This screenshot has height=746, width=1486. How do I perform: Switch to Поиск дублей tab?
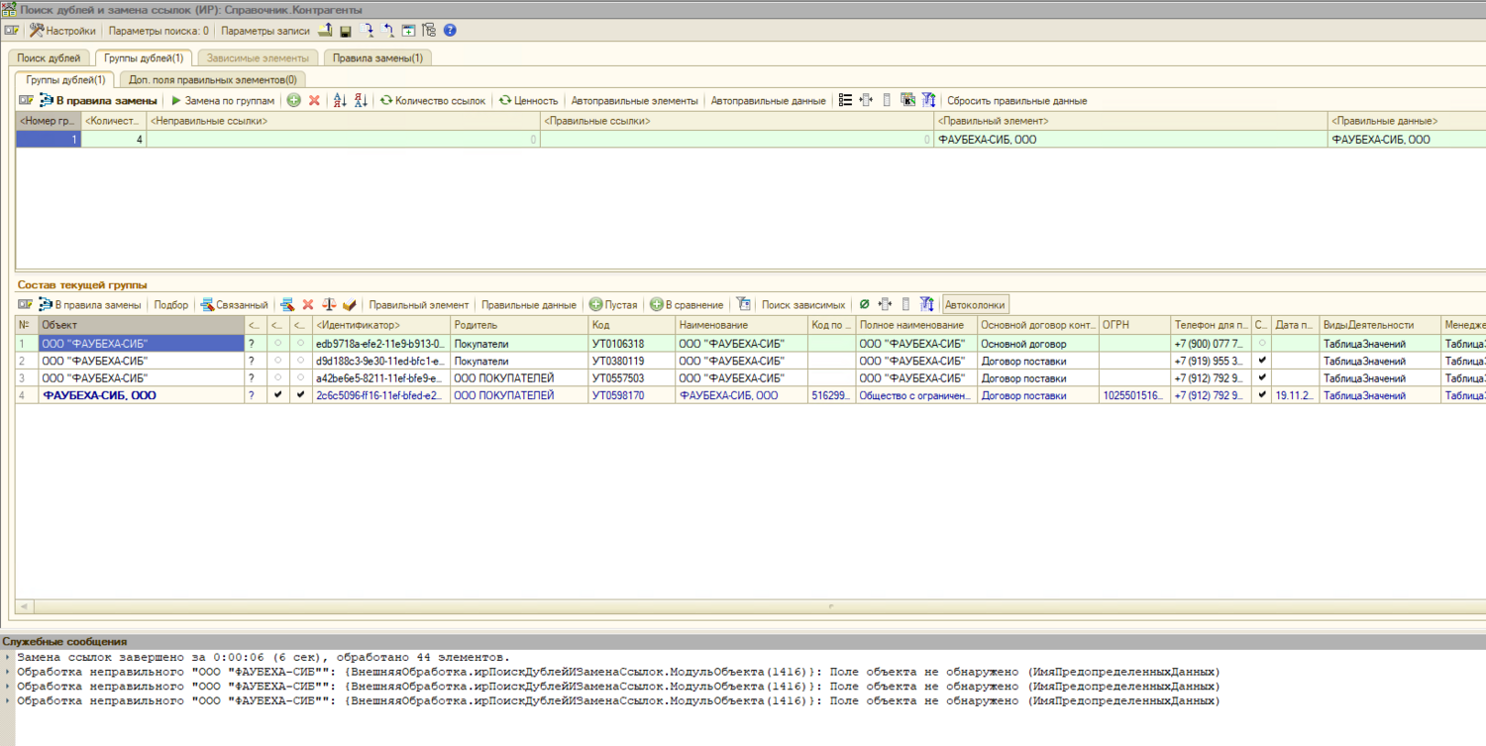click(x=49, y=57)
